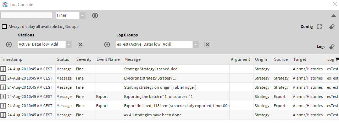Image resolution: width=339 pixels, height=134 pixels.
Task: Select message 'Executing strategy Strategy ...'
Action: click(x=150, y=78)
